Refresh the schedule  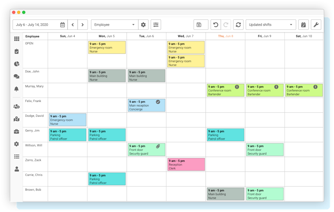pyautogui.click(x=238, y=25)
